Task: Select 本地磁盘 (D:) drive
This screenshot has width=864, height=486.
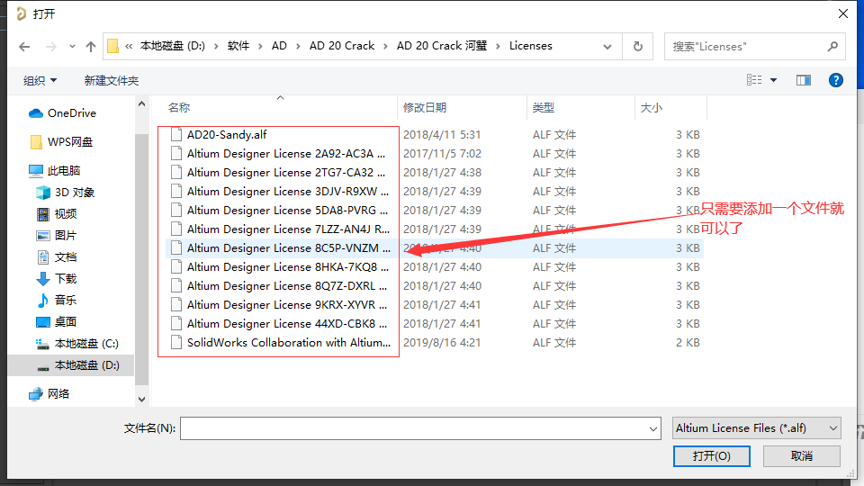Action: (77, 364)
